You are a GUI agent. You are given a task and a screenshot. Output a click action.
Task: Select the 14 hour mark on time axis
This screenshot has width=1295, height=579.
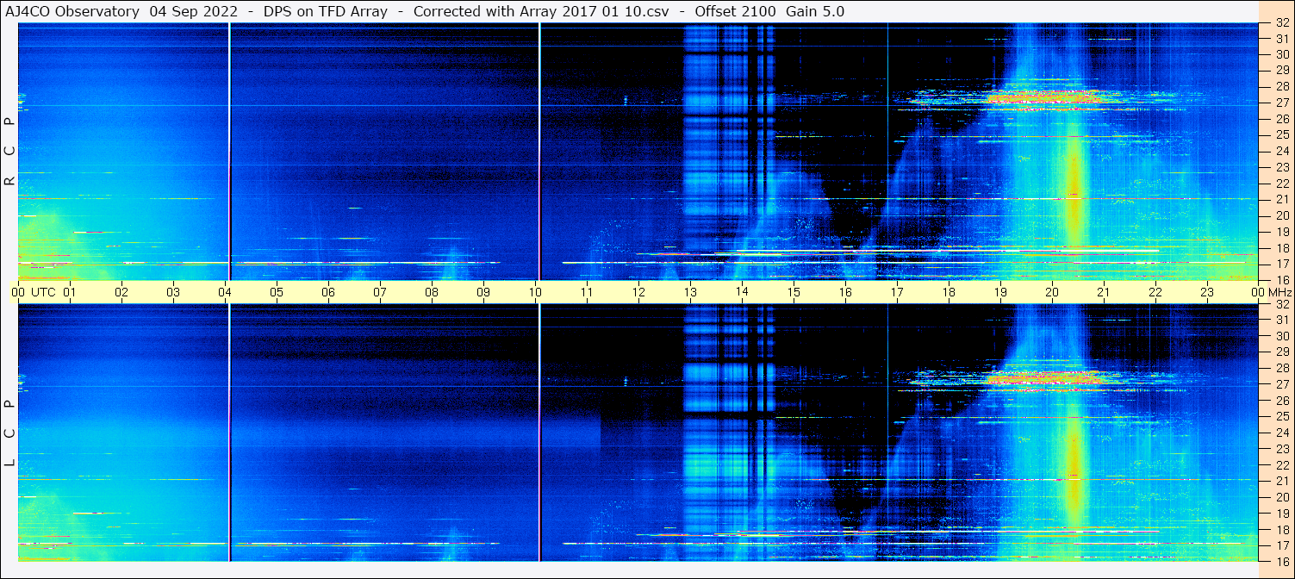click(x=742, y=292)
